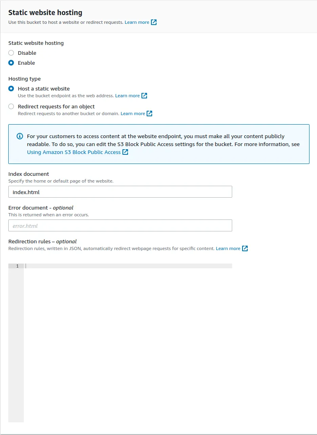317x435 pixels.
Task: Choose Host a static website option
Action: point(11,89)
